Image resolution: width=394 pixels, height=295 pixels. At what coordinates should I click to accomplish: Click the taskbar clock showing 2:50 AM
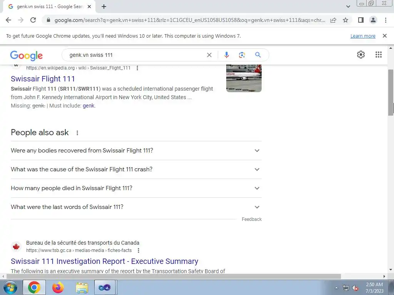coord(374,288)
